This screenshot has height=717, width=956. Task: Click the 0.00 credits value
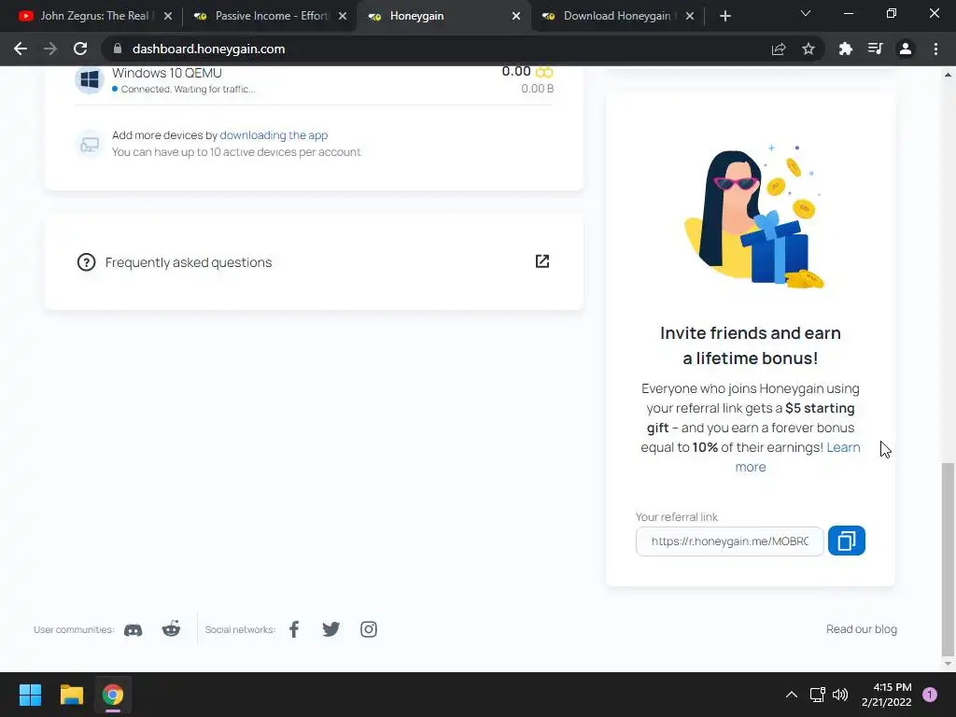516,71
